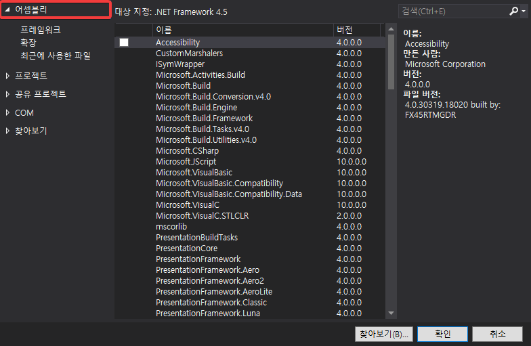Select the Microsoft.Build assembly row
This screenshot has height=346, width=531.
(250, 85)
